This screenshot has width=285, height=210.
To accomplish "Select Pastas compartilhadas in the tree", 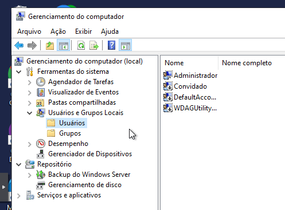I will pos(82,102).
